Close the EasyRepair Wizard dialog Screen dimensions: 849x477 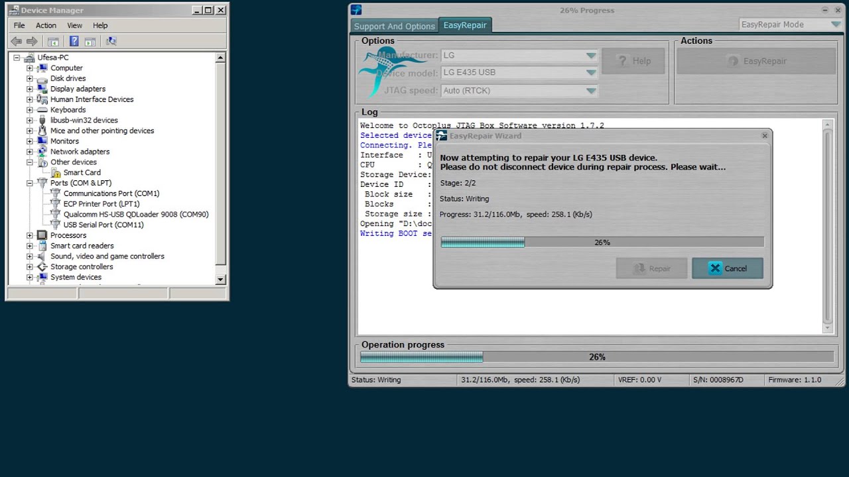tap(765, 135)
